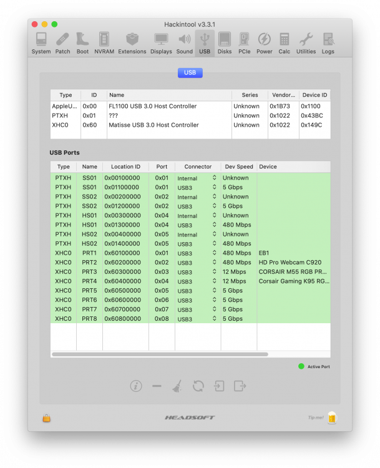Viewport: 380px width, 468px height.
Task: Switch to the Displays section
Action: [161, 43]
